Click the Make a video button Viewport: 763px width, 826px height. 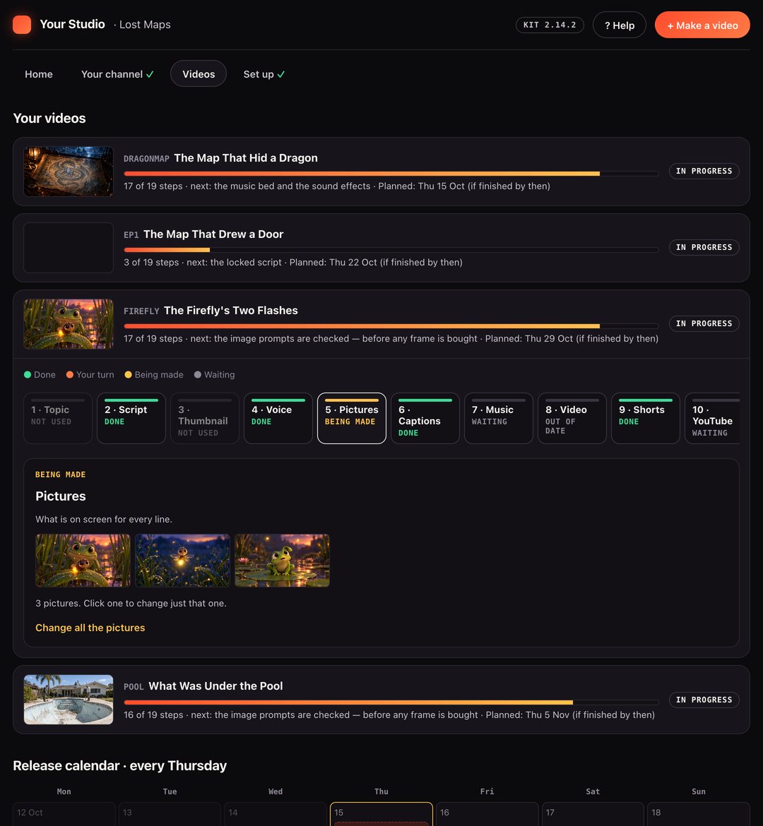702,25
